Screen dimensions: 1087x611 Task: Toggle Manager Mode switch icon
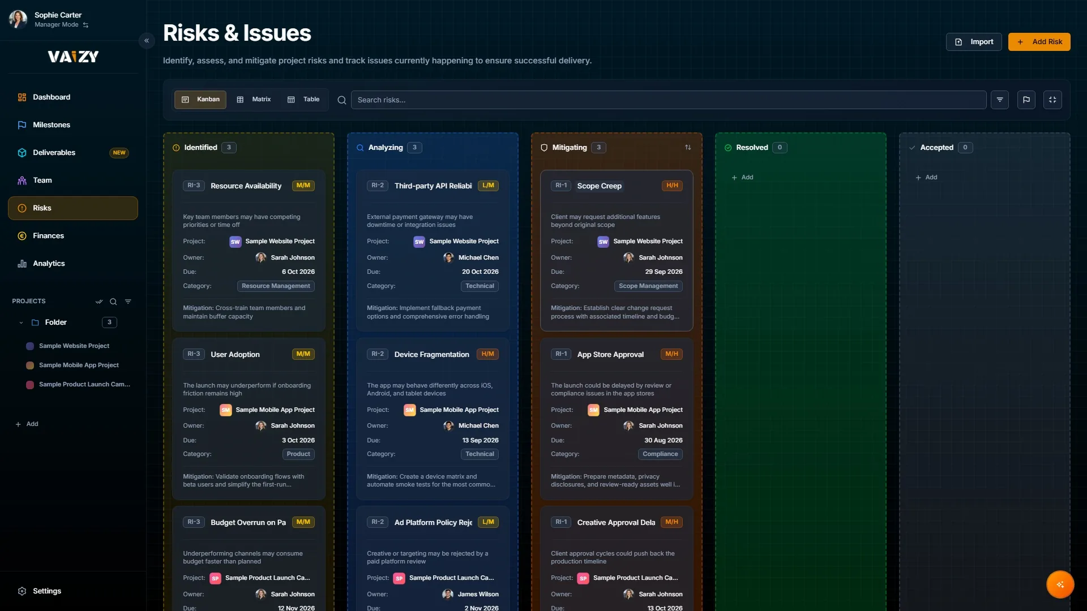[85, 25]
